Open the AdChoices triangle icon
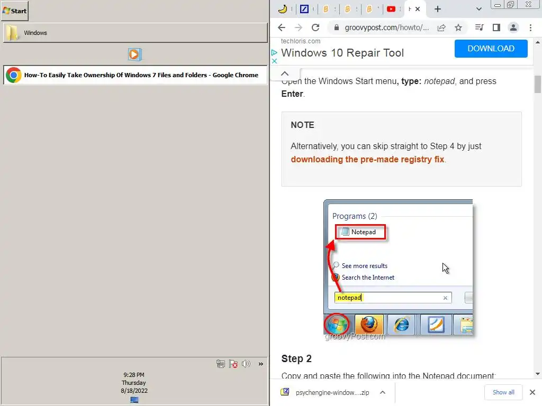 click(274, 53)
